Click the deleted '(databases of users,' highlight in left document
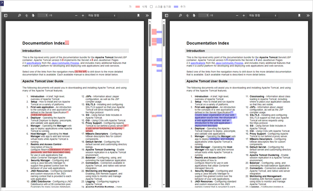Screen dimensions: 313x191 coord(61,150)
